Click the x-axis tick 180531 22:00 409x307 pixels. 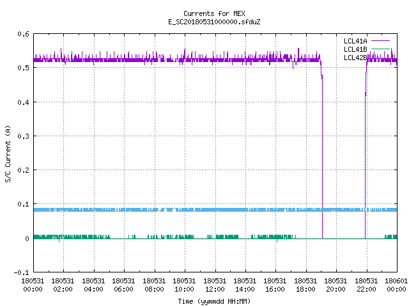coord(366,285)
